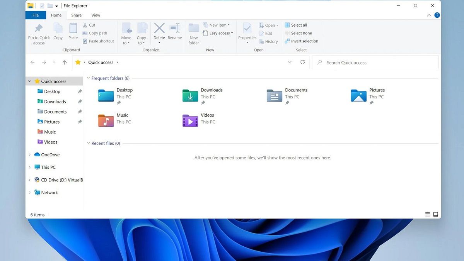Click the Copy ribbon icon

pos(58,28)
